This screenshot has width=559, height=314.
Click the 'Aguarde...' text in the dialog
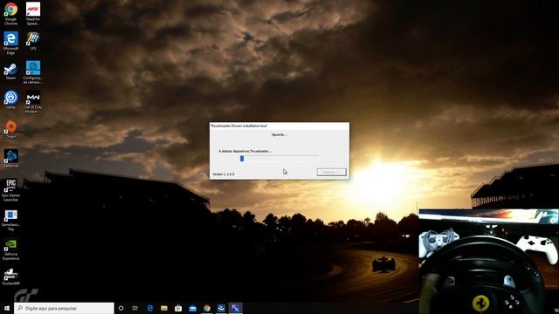[279, 134]
